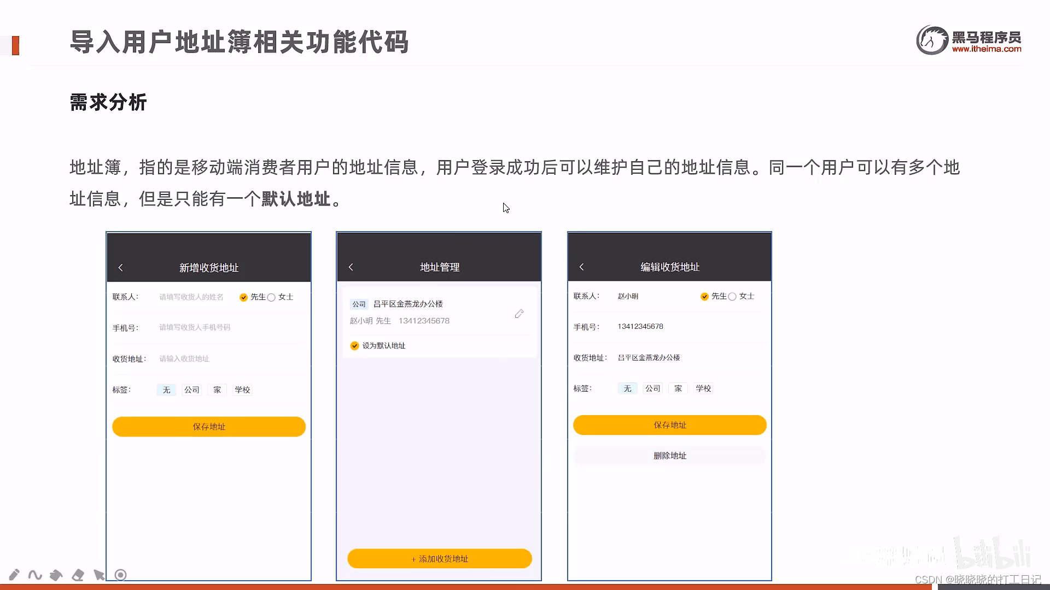Click 13412345678 on address card
The width and height of the screenshot is (1050, 590).
pos(424,321)
